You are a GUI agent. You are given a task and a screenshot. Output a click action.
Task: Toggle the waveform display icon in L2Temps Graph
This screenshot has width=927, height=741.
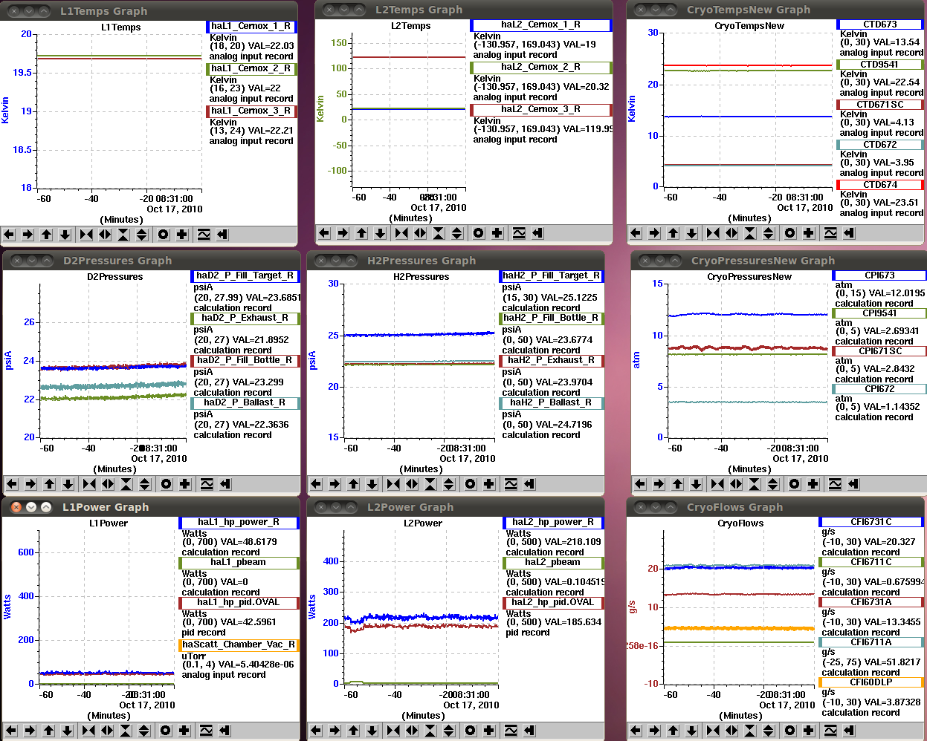coord(519,233)
